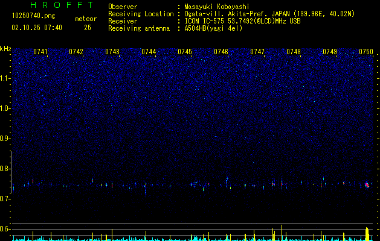380x241 pixels.
Task: Select the meteor count value 25
Action: [88, 28]
